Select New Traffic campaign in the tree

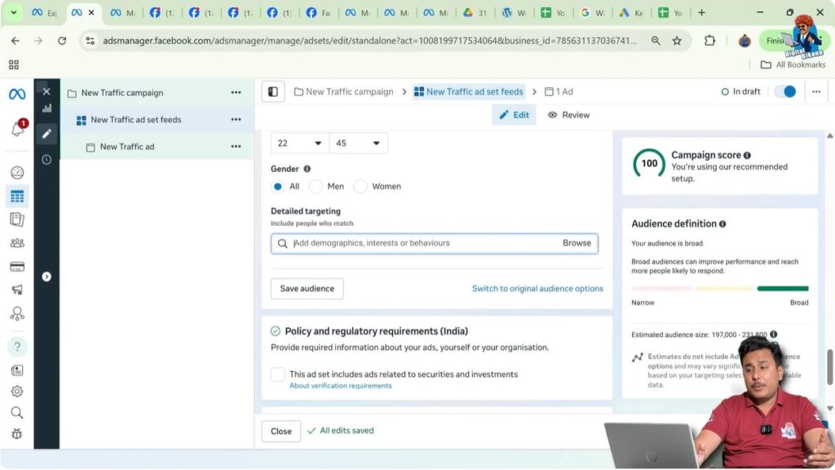coord(122,93)
